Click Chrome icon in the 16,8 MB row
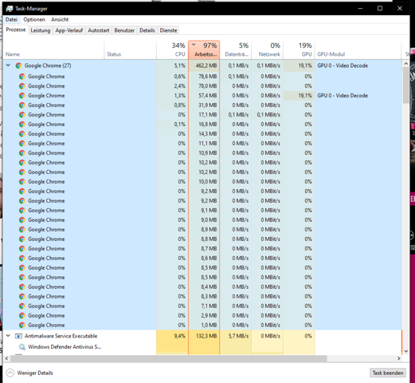Viewport: 415px width, 383px height. click(22, 124)
